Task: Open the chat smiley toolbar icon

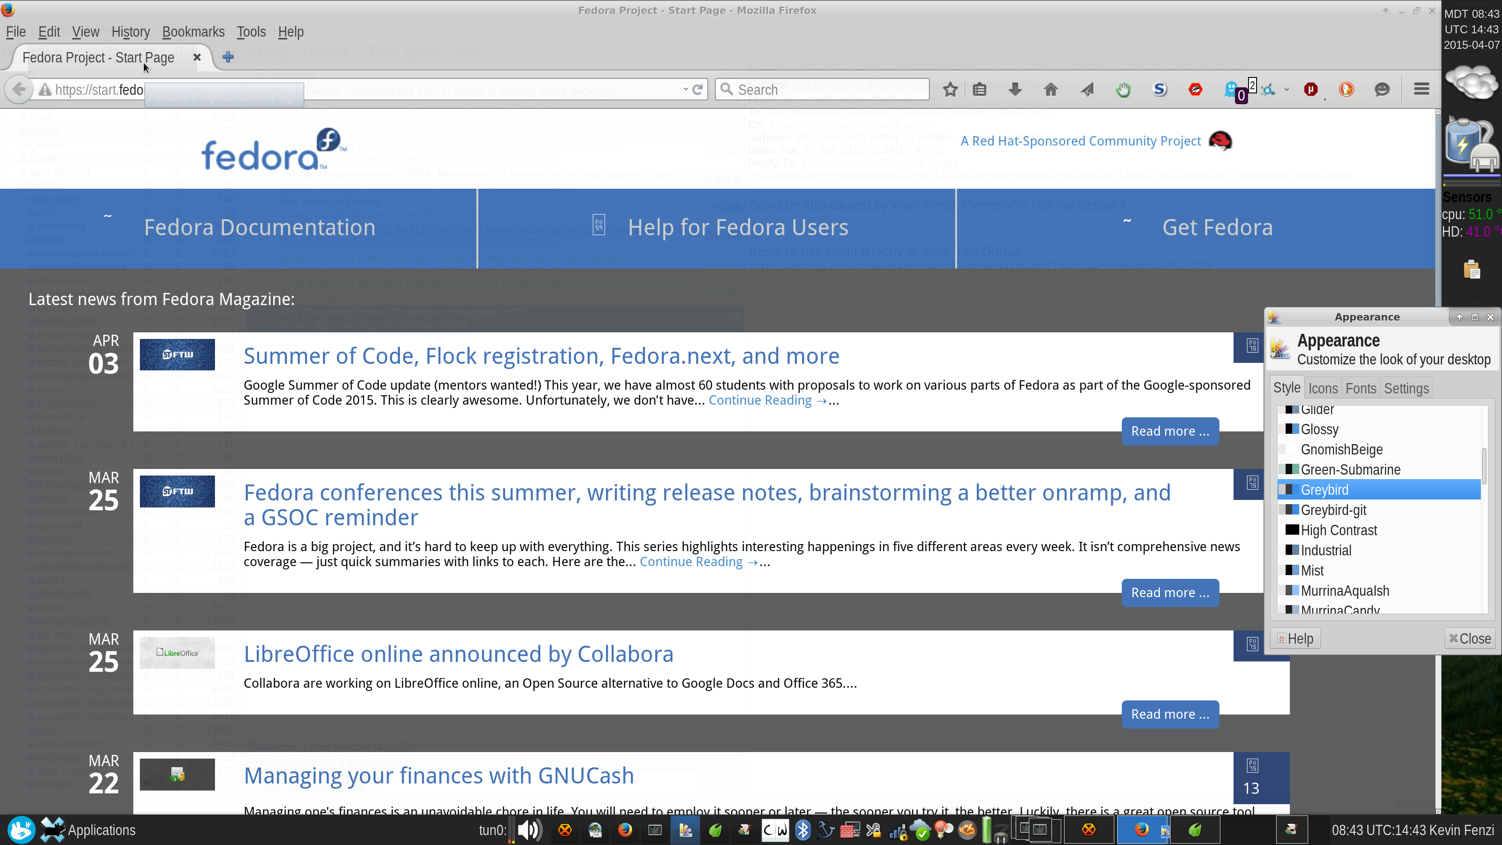Action: (1382, 89)
